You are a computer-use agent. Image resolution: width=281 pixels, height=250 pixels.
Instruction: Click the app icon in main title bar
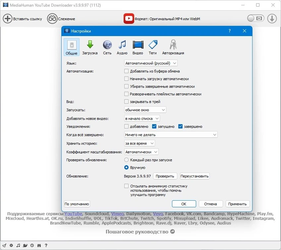[6, 5]
